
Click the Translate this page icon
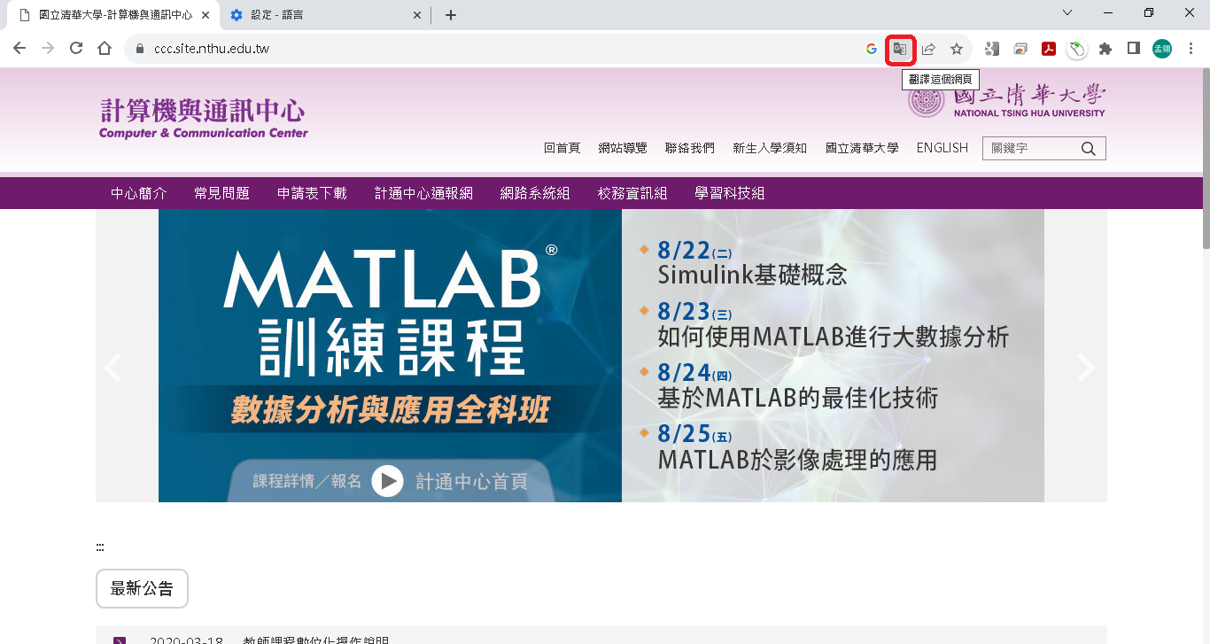899,49
